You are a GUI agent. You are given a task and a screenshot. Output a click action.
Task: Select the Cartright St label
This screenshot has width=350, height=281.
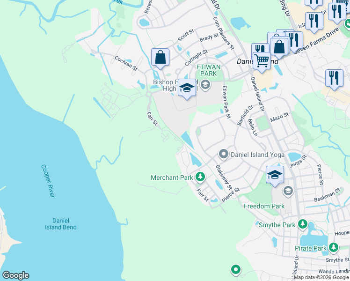(x=196, y=58)
